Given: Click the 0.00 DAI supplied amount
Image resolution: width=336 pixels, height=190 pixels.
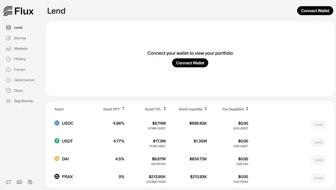Looking at the screenshot, I should (x=242, y=164).
